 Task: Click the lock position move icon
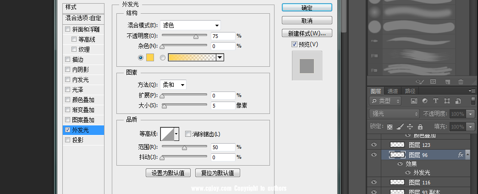click(x=410, y=127)
